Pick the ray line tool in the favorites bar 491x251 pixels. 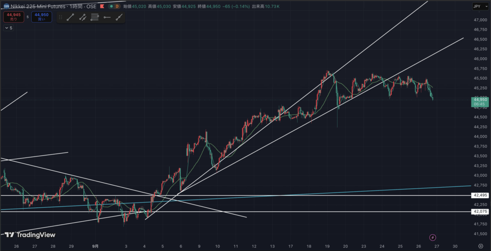pos(118,17)
